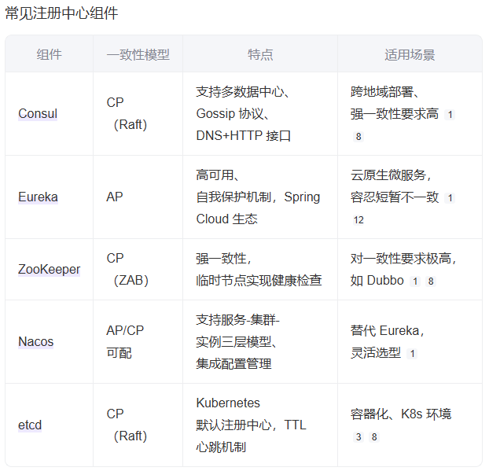Viewport: 489px width, 471px height.
Task: Click the Cloud 生态 text
Action: coord(227,219)
